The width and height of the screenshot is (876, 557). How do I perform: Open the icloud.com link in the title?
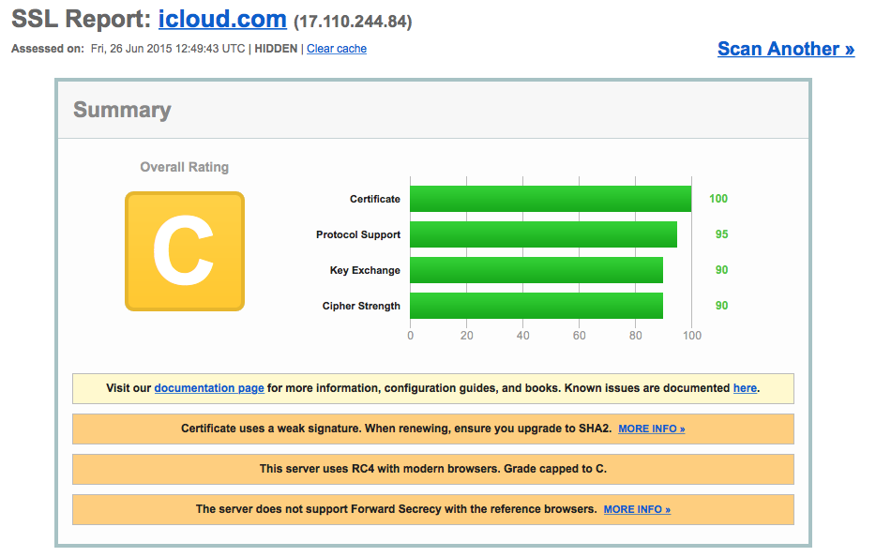(222, 20)
